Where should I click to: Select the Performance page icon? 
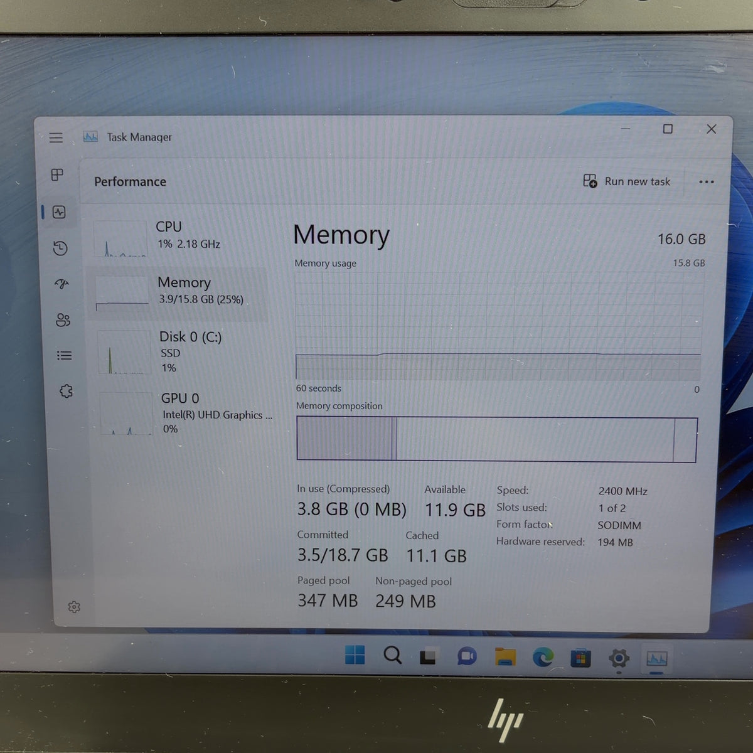point(59,212)
